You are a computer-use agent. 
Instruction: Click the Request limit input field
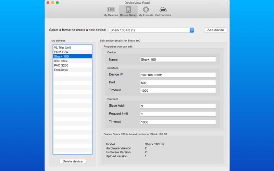(x=178, y=114)
